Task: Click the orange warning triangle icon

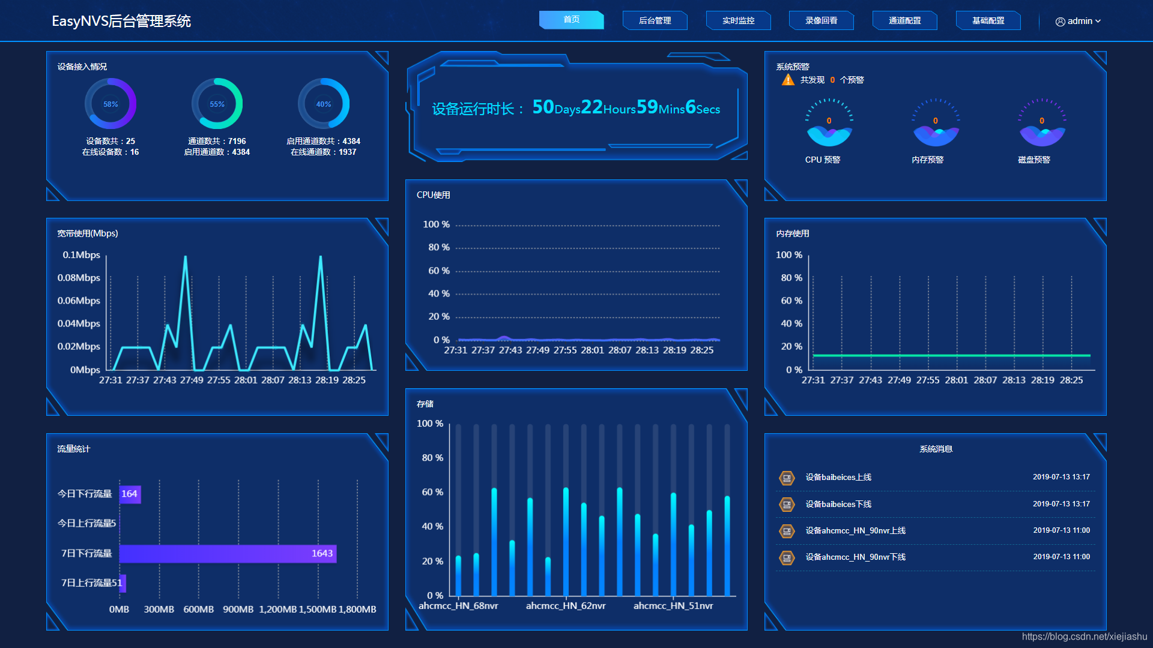Action: pos(788,80)
